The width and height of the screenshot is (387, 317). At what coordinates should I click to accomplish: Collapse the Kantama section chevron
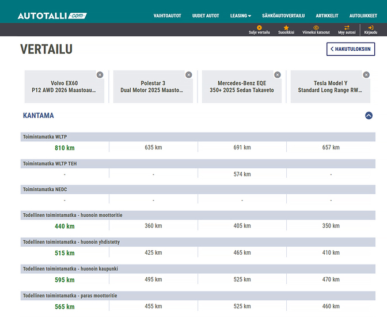coord(369,115)
